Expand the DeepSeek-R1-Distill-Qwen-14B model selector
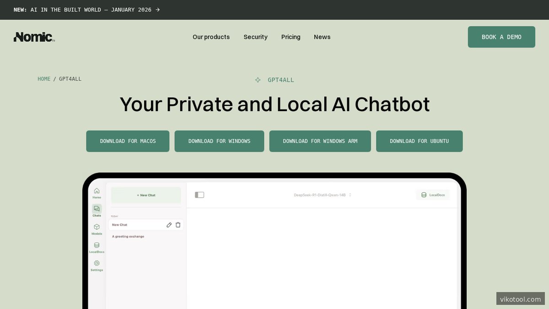The image size is (549, 309). click(x=323, y=195)
